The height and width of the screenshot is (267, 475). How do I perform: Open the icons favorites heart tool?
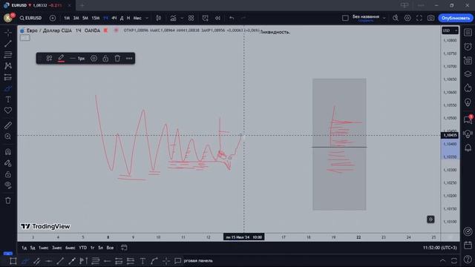point(8,111)
